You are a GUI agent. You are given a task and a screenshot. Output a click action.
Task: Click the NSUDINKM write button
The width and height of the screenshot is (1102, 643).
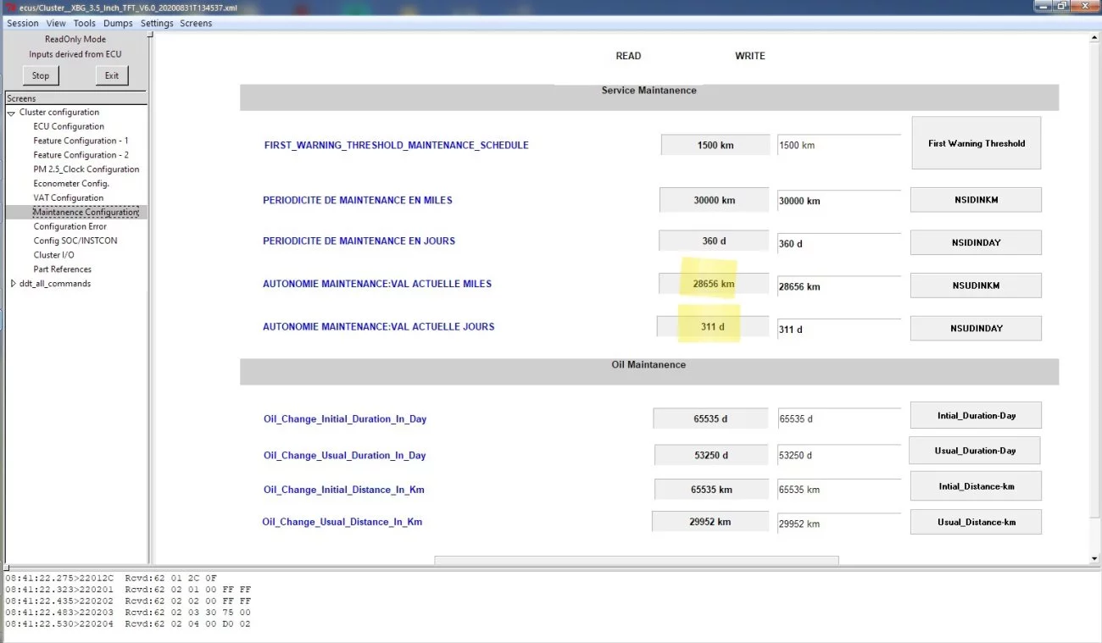click(x=976, y=285)
